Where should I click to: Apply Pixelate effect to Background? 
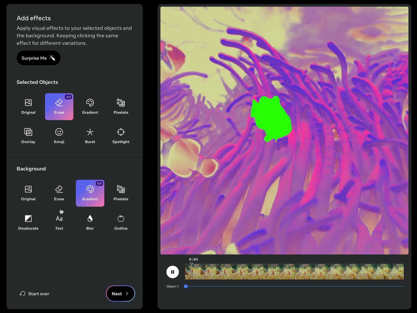[x=121, y=193]
